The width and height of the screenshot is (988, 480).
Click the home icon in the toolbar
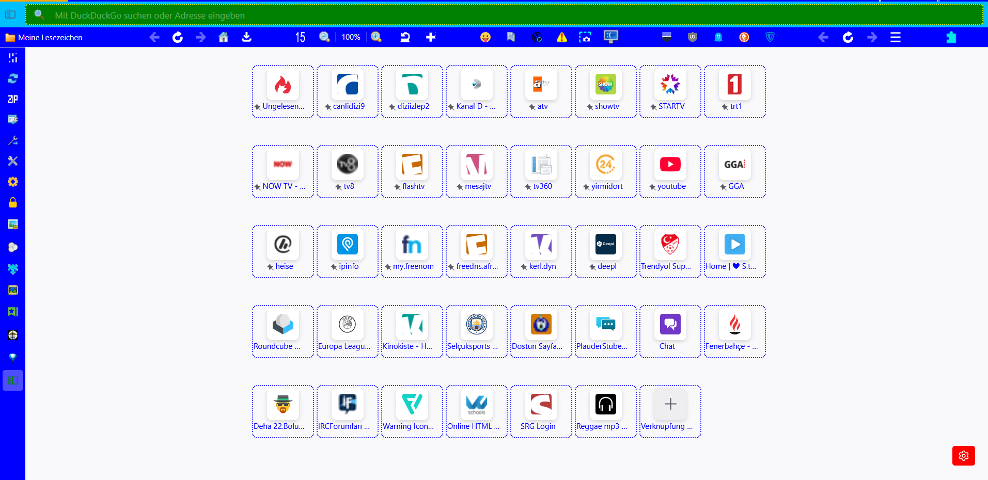[x=223, y=37]
